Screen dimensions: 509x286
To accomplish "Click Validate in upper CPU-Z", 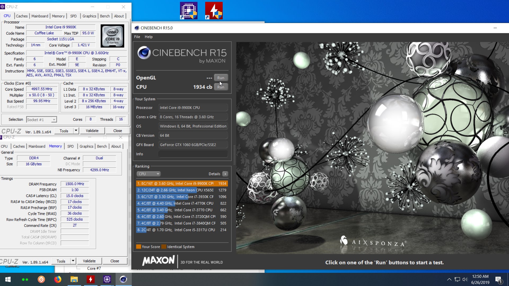I will point(92,131).
